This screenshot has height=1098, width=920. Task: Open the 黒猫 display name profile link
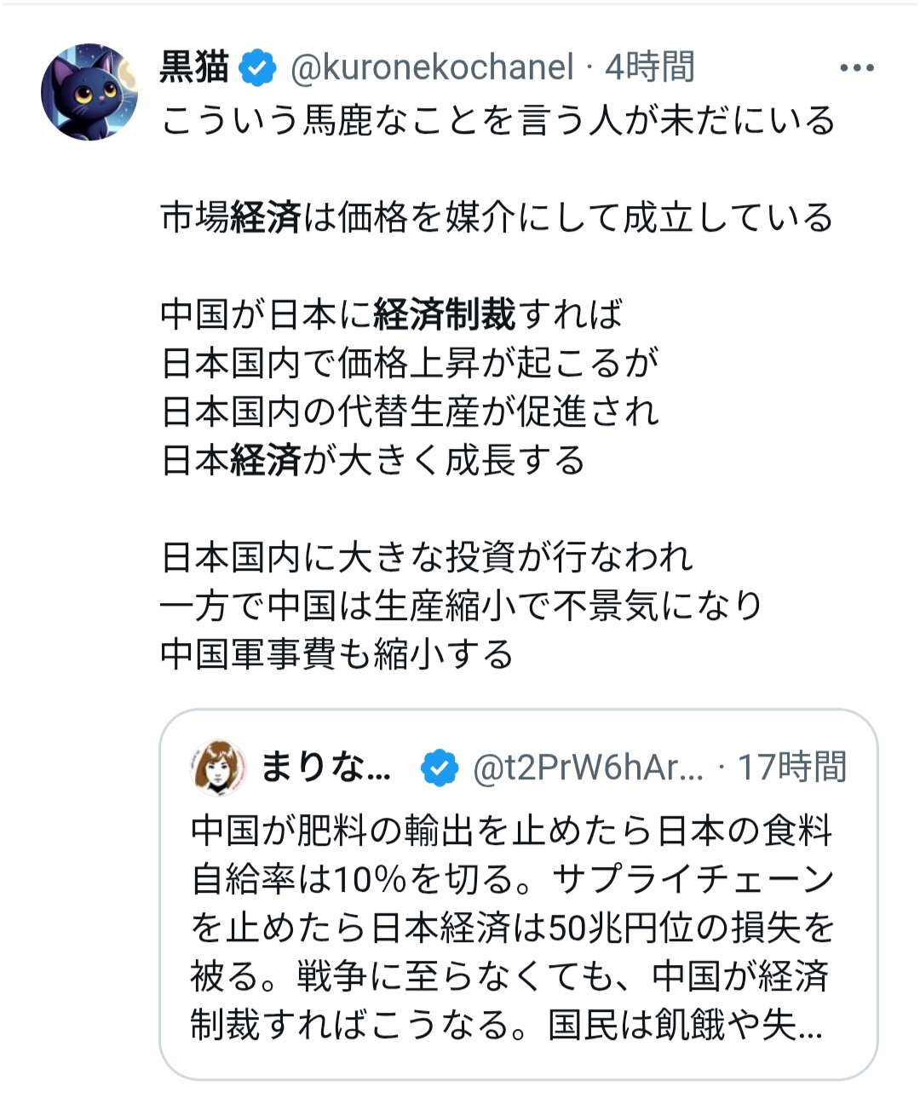194,67
